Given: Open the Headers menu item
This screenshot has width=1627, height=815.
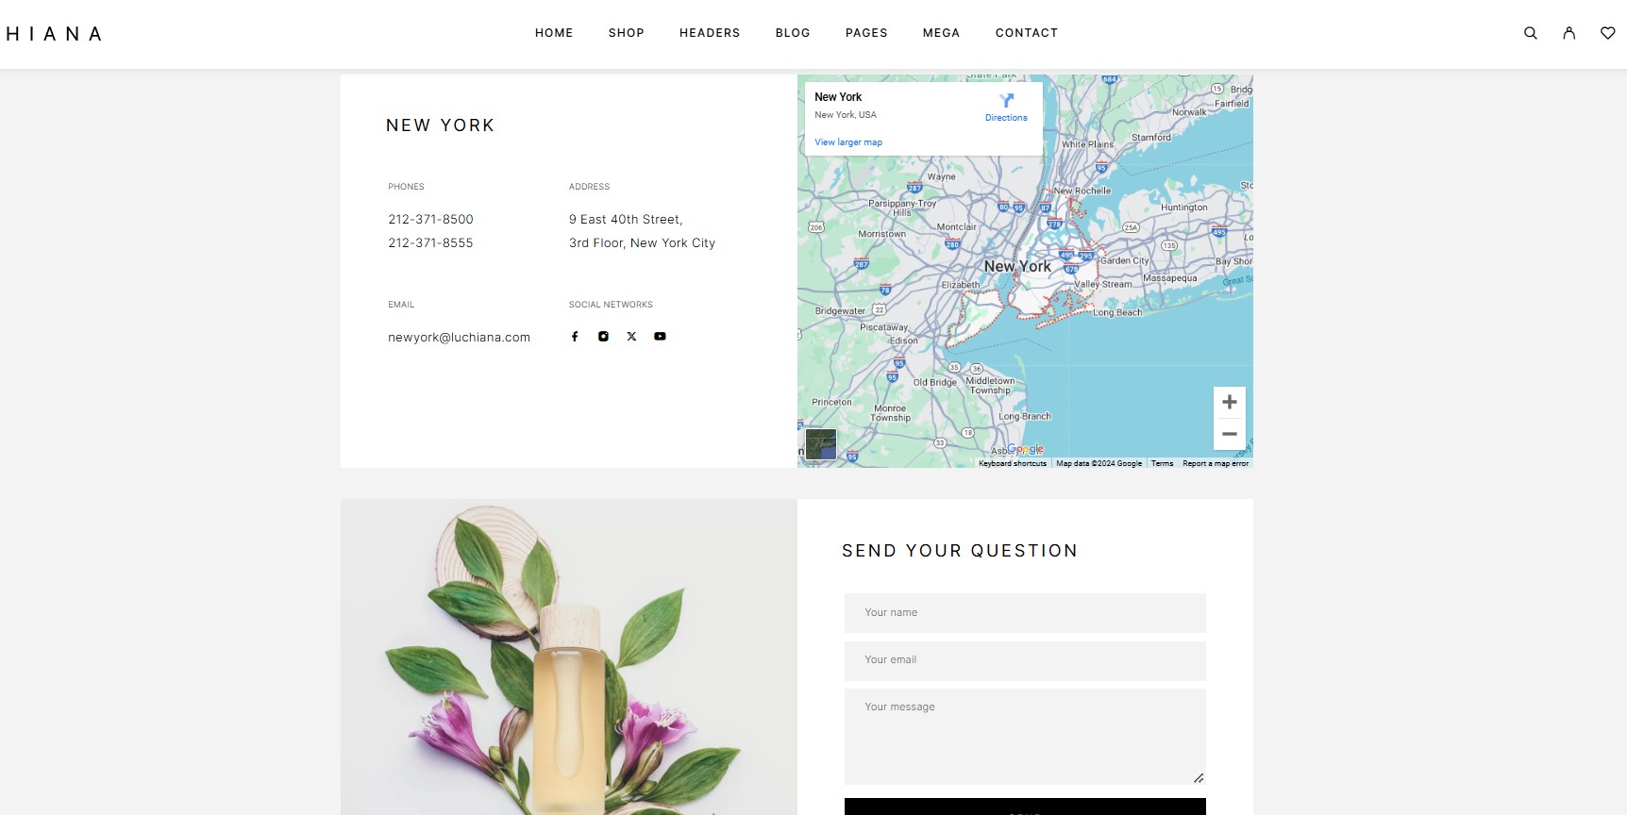Looking at the screenshot, I should (710, 33).
